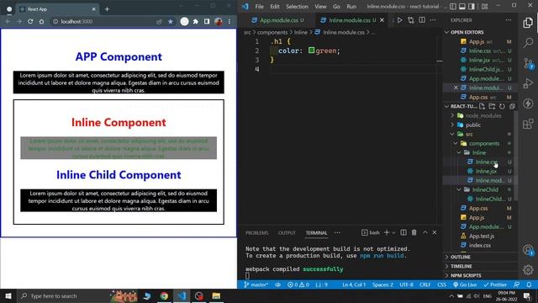
Task: Open the Extensions view
Action: click(528, 124)
